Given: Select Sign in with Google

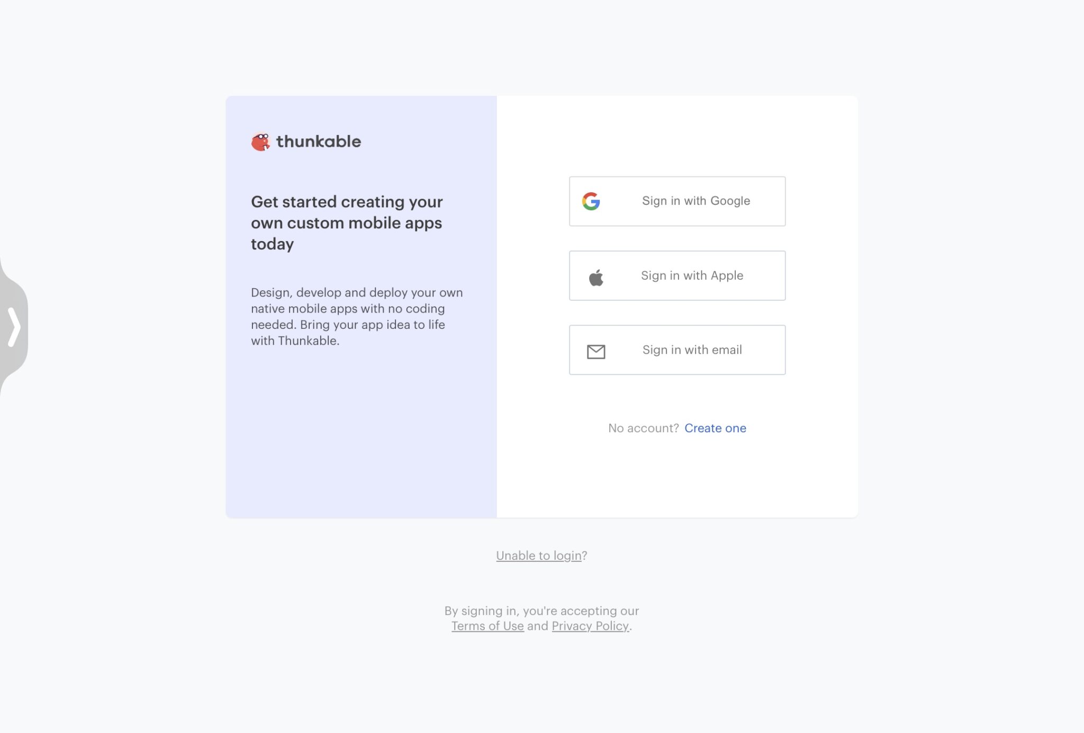Looking at the screenshot, I should click(677, 201).
